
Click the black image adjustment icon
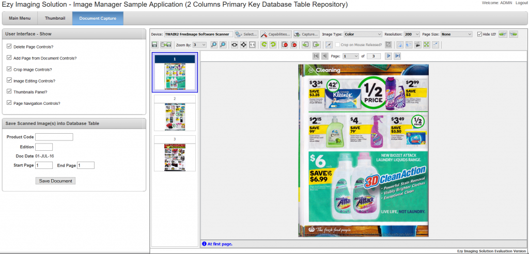[417, 44]
